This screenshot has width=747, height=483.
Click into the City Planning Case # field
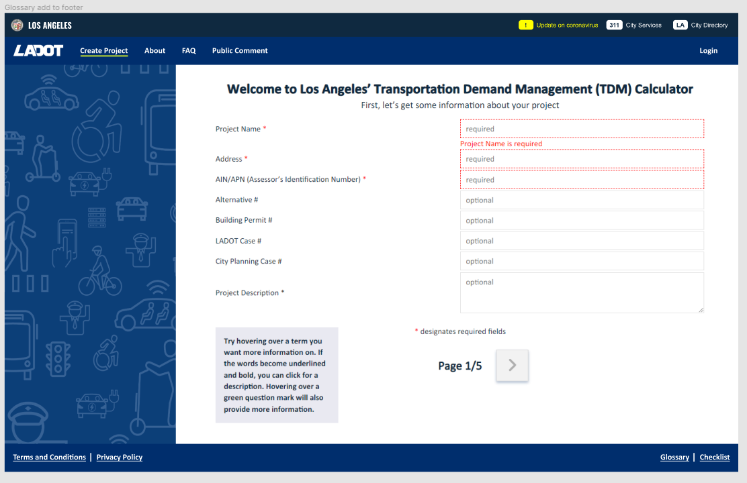coord(582,261)
